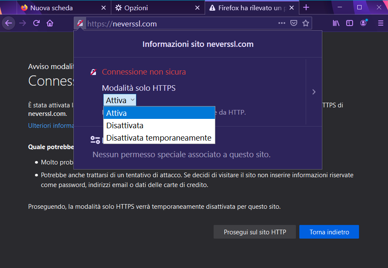Close the Opzioni tab
Viewport: 388px width, 268px height.
point(197,8)
